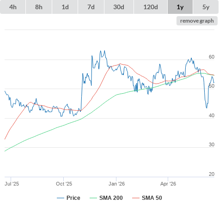Click the 60 price axis label
The height and width of the screenshot is (210, 219).
tap(212, 57)
